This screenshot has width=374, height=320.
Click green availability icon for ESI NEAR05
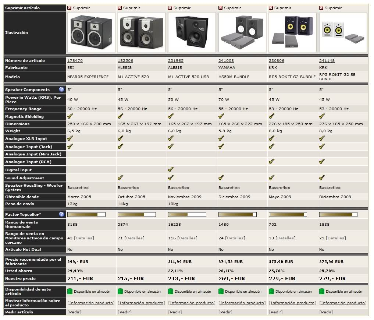point(70,291)
